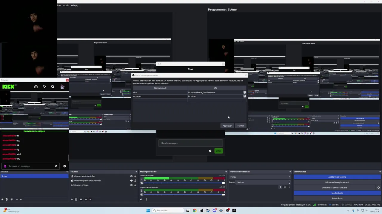Click Appliquer in custom docks dialog
Viewport: 382px width, 214px height.
tap(227, 126)
